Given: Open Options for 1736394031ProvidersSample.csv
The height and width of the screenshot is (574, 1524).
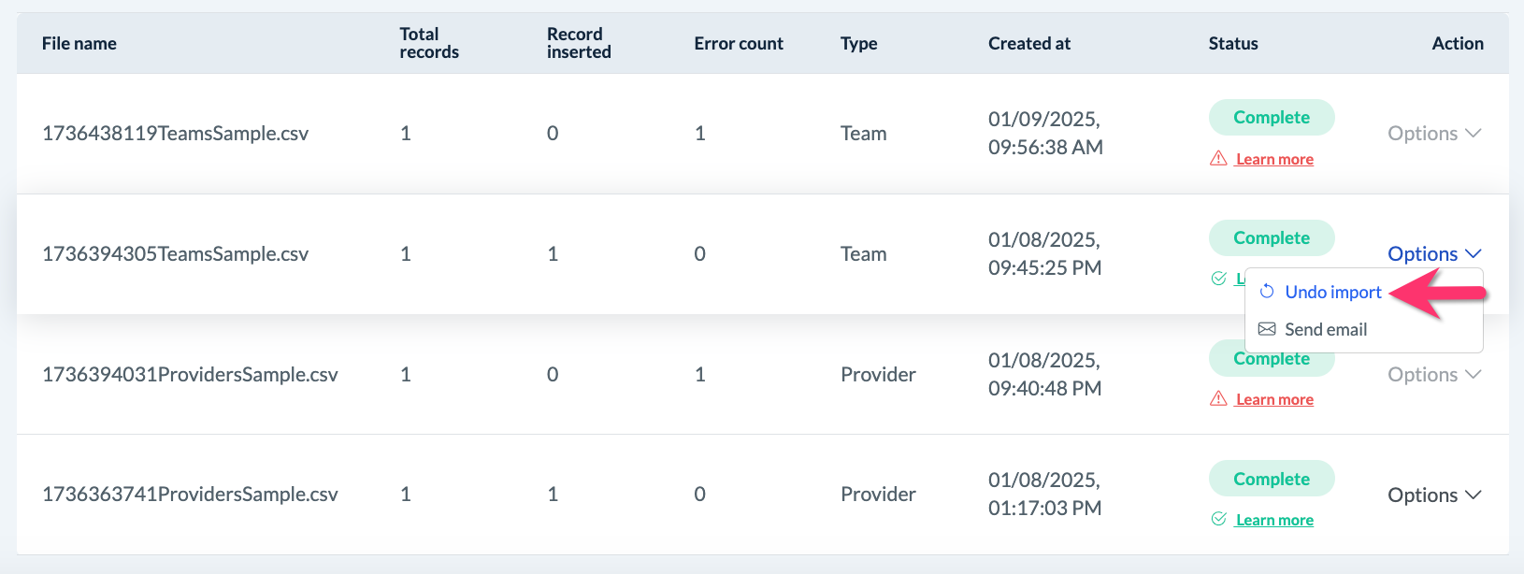Looking at the screenshot, I should click(1433, 375).
